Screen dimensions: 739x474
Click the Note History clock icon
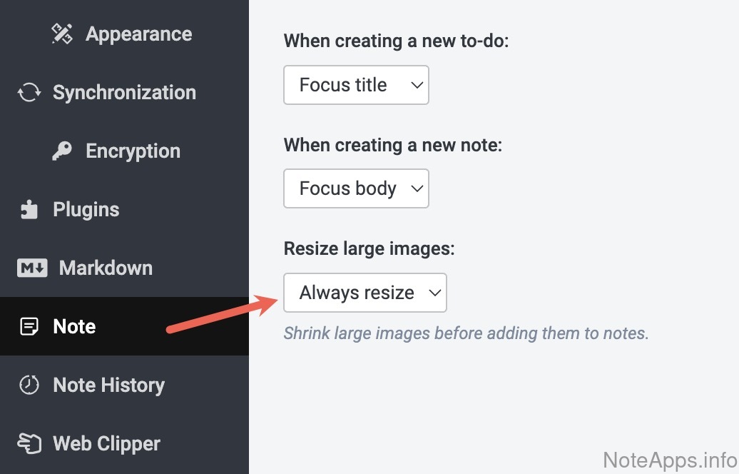pyautogui.click(x=29, y=385)
